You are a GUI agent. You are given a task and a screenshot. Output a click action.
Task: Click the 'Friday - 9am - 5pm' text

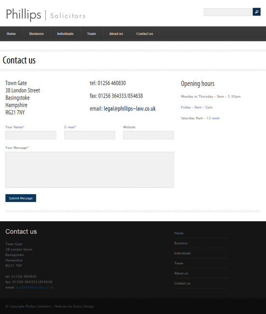(x=197, y=107)
